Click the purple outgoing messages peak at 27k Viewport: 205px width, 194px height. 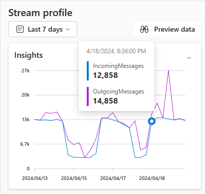click(168, 71)
